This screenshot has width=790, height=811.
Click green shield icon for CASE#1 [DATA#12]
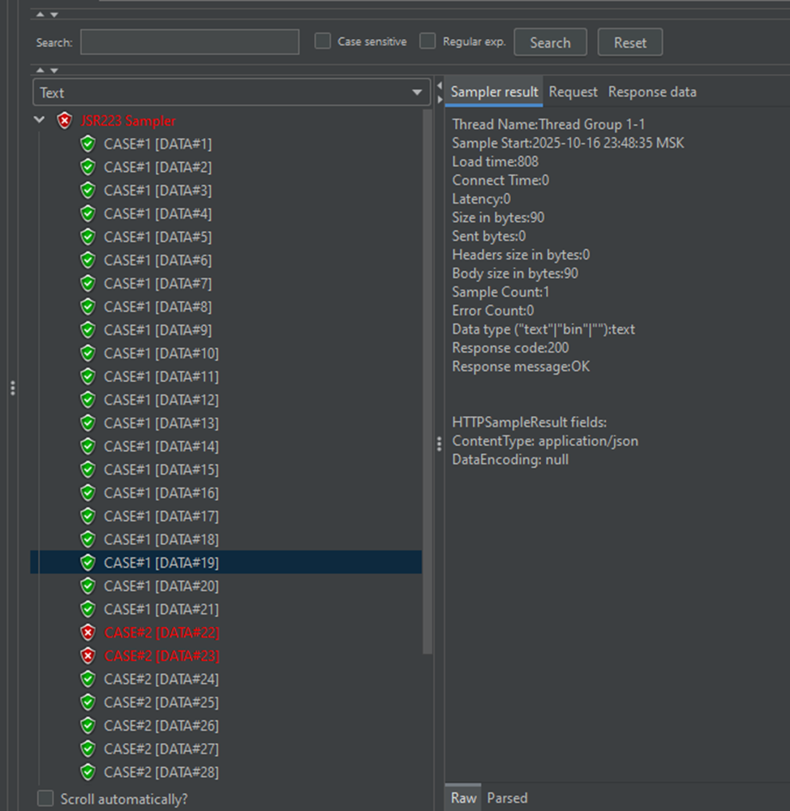pyautogui.click(x=88, y=401)
